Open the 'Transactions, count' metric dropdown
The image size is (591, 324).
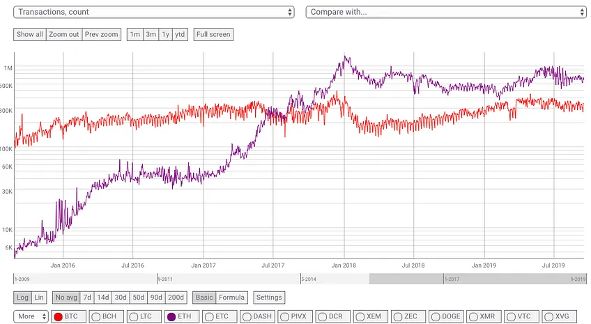point(154,12)
